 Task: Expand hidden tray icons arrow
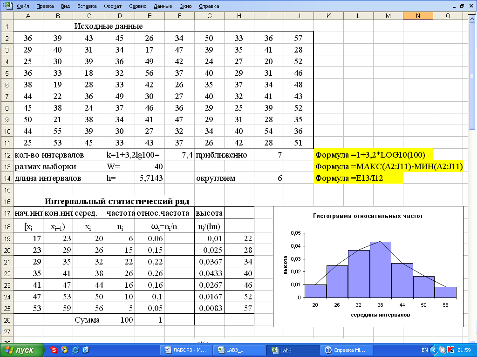coord(434,350)
